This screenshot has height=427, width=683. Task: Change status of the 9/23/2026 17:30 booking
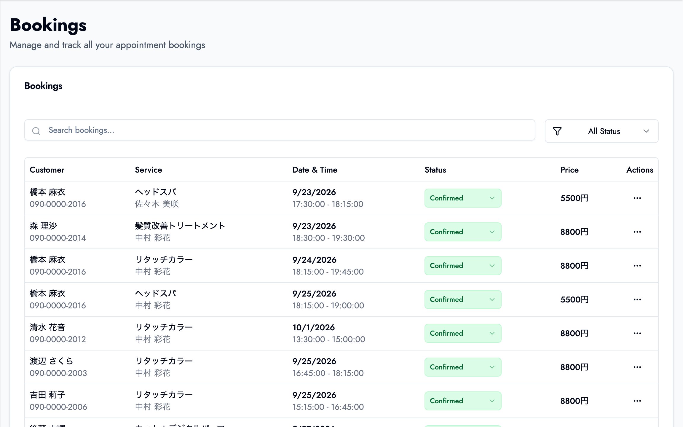click(463, 198)
